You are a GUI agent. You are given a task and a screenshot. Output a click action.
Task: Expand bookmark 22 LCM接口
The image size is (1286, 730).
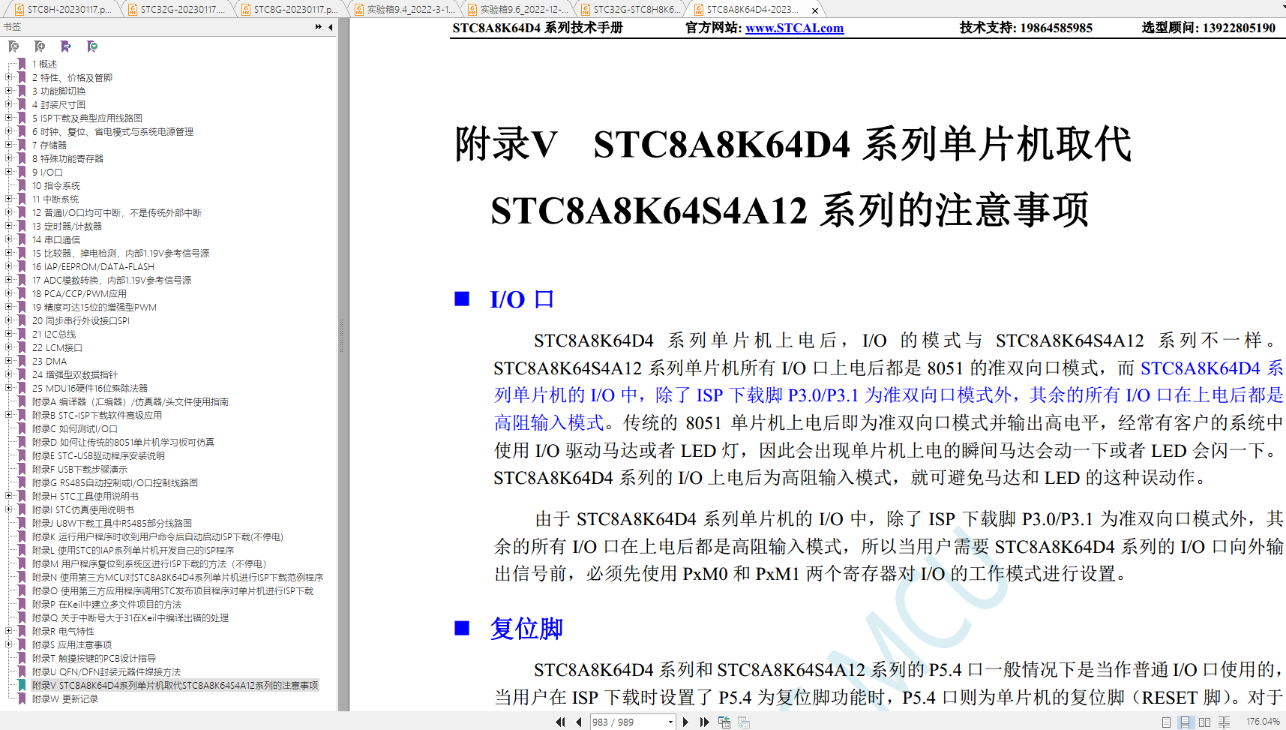click(8, 347)
